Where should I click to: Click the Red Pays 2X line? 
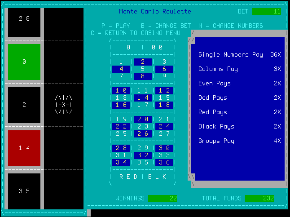point(240,112)
